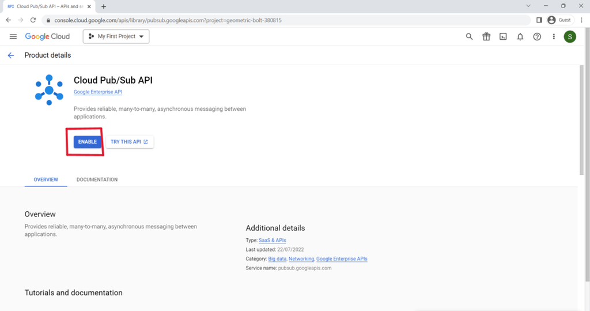Open the help question mark icon
The image size is (590, 311).
click(x=537, y=36)
